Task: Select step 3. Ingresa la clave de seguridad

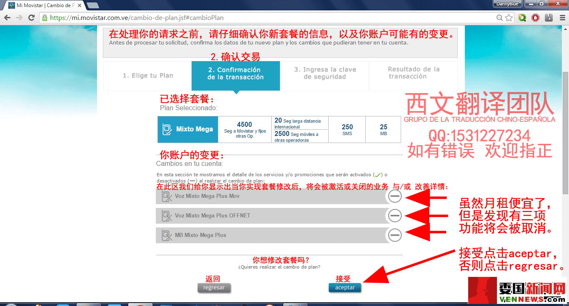Action: [325, 76]
